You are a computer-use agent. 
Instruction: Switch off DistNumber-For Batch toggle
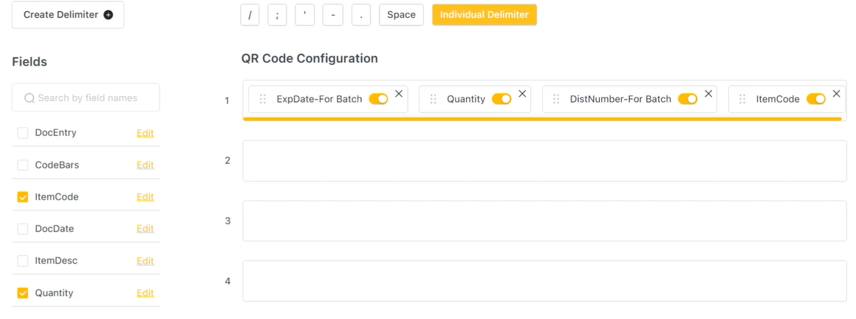coord(688,99)
